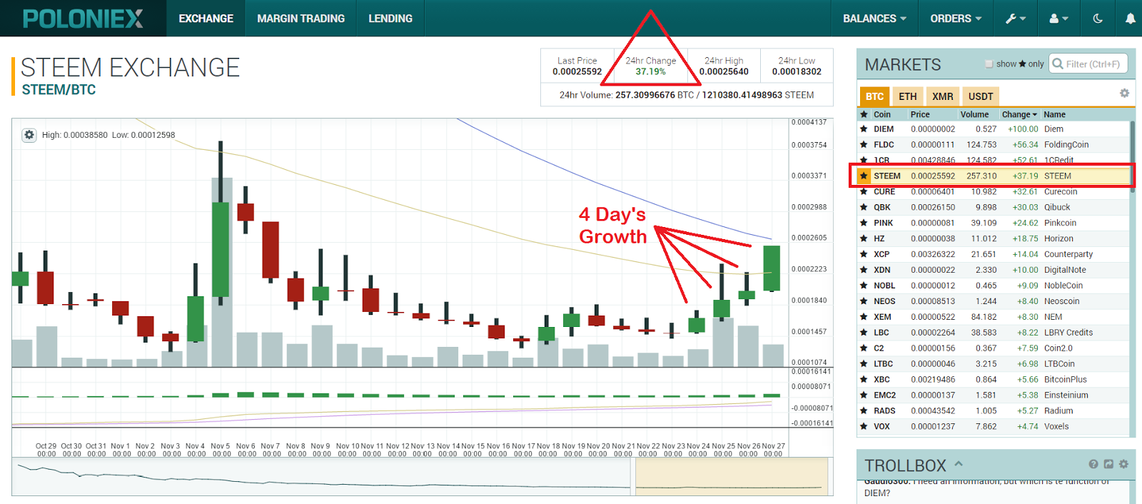The height and width of the screenshot is (504, 1142).
Task: Toggle favorite star for XCP
Action: click(864, 255)
